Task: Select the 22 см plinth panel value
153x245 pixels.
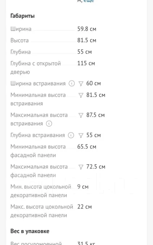Action: tap(85, 207)
